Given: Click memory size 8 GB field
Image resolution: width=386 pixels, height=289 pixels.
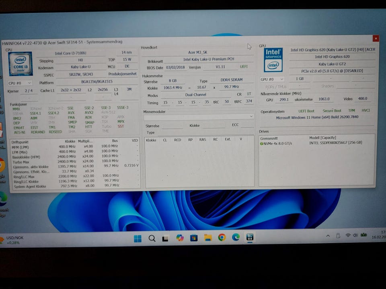Looking at the screenshot, I should [x=172, y=81].
